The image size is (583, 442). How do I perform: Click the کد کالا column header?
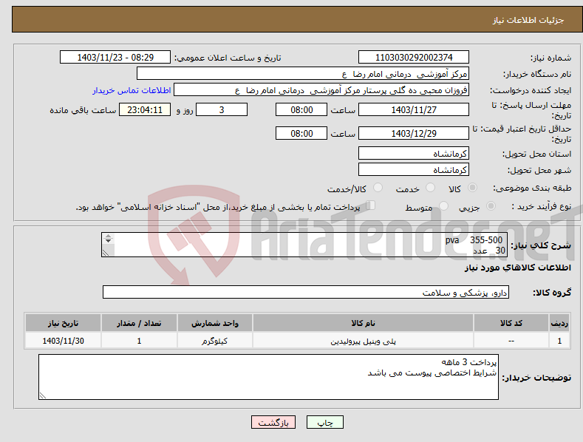[511, 323]
